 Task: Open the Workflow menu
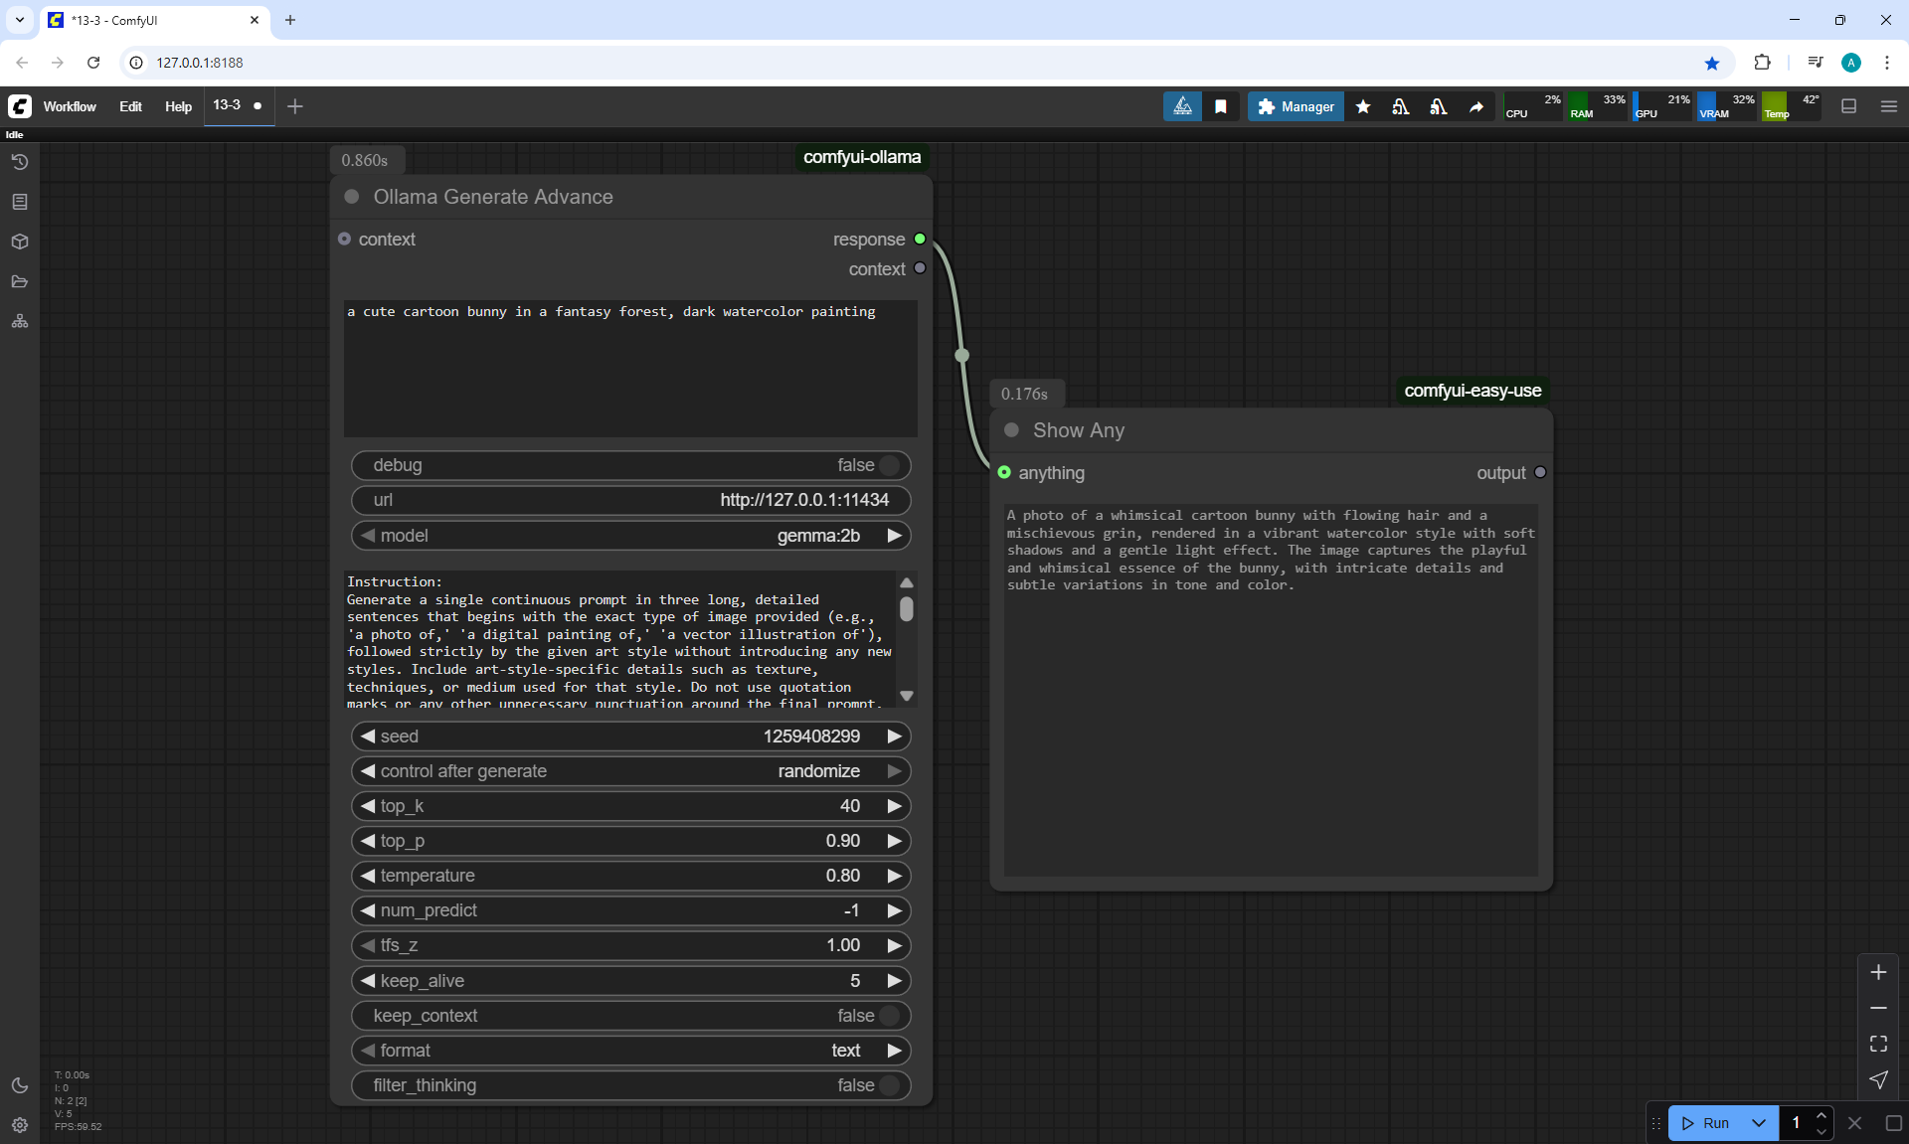click(70, 106)
